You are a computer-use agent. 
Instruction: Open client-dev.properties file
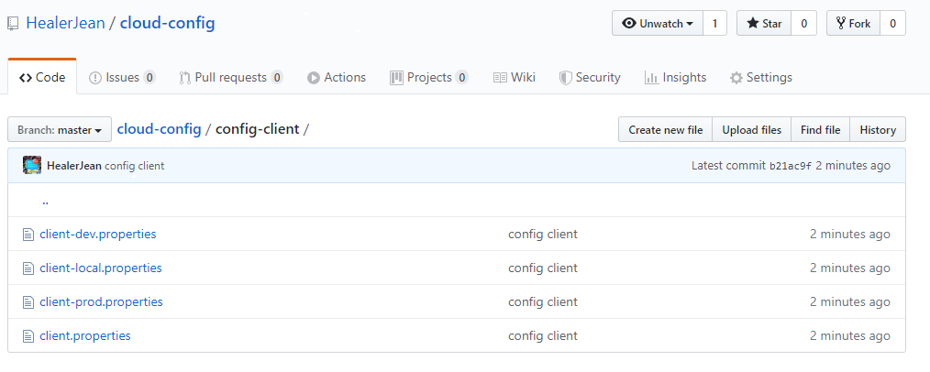point(98,234)
